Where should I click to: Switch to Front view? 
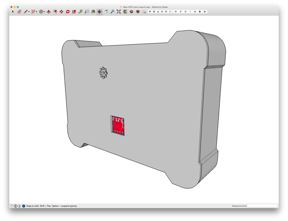[158, 12]
